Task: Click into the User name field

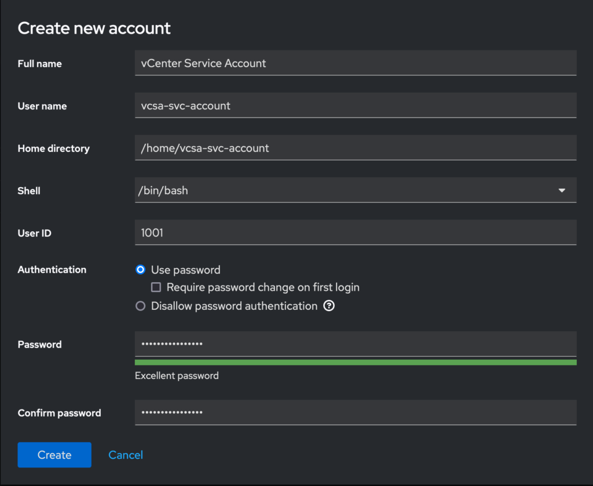Action: point(356,105)
